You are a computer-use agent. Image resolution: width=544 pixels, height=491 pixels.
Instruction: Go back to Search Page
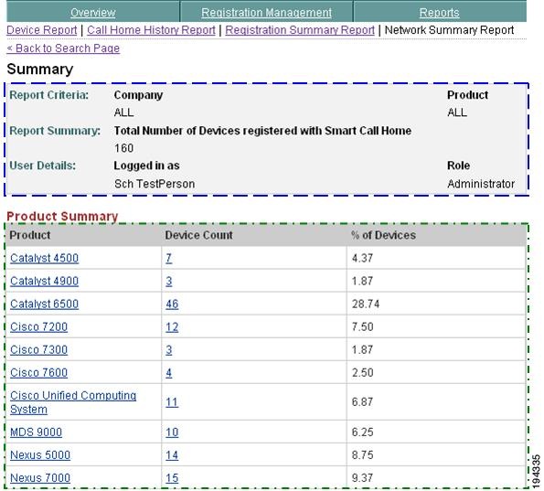[x=63, y=48]
